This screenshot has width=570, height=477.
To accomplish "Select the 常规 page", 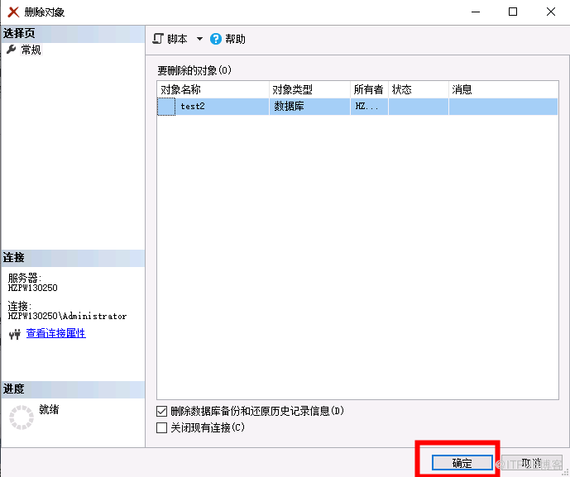I will pyautogui.click(x=31, y=50).
